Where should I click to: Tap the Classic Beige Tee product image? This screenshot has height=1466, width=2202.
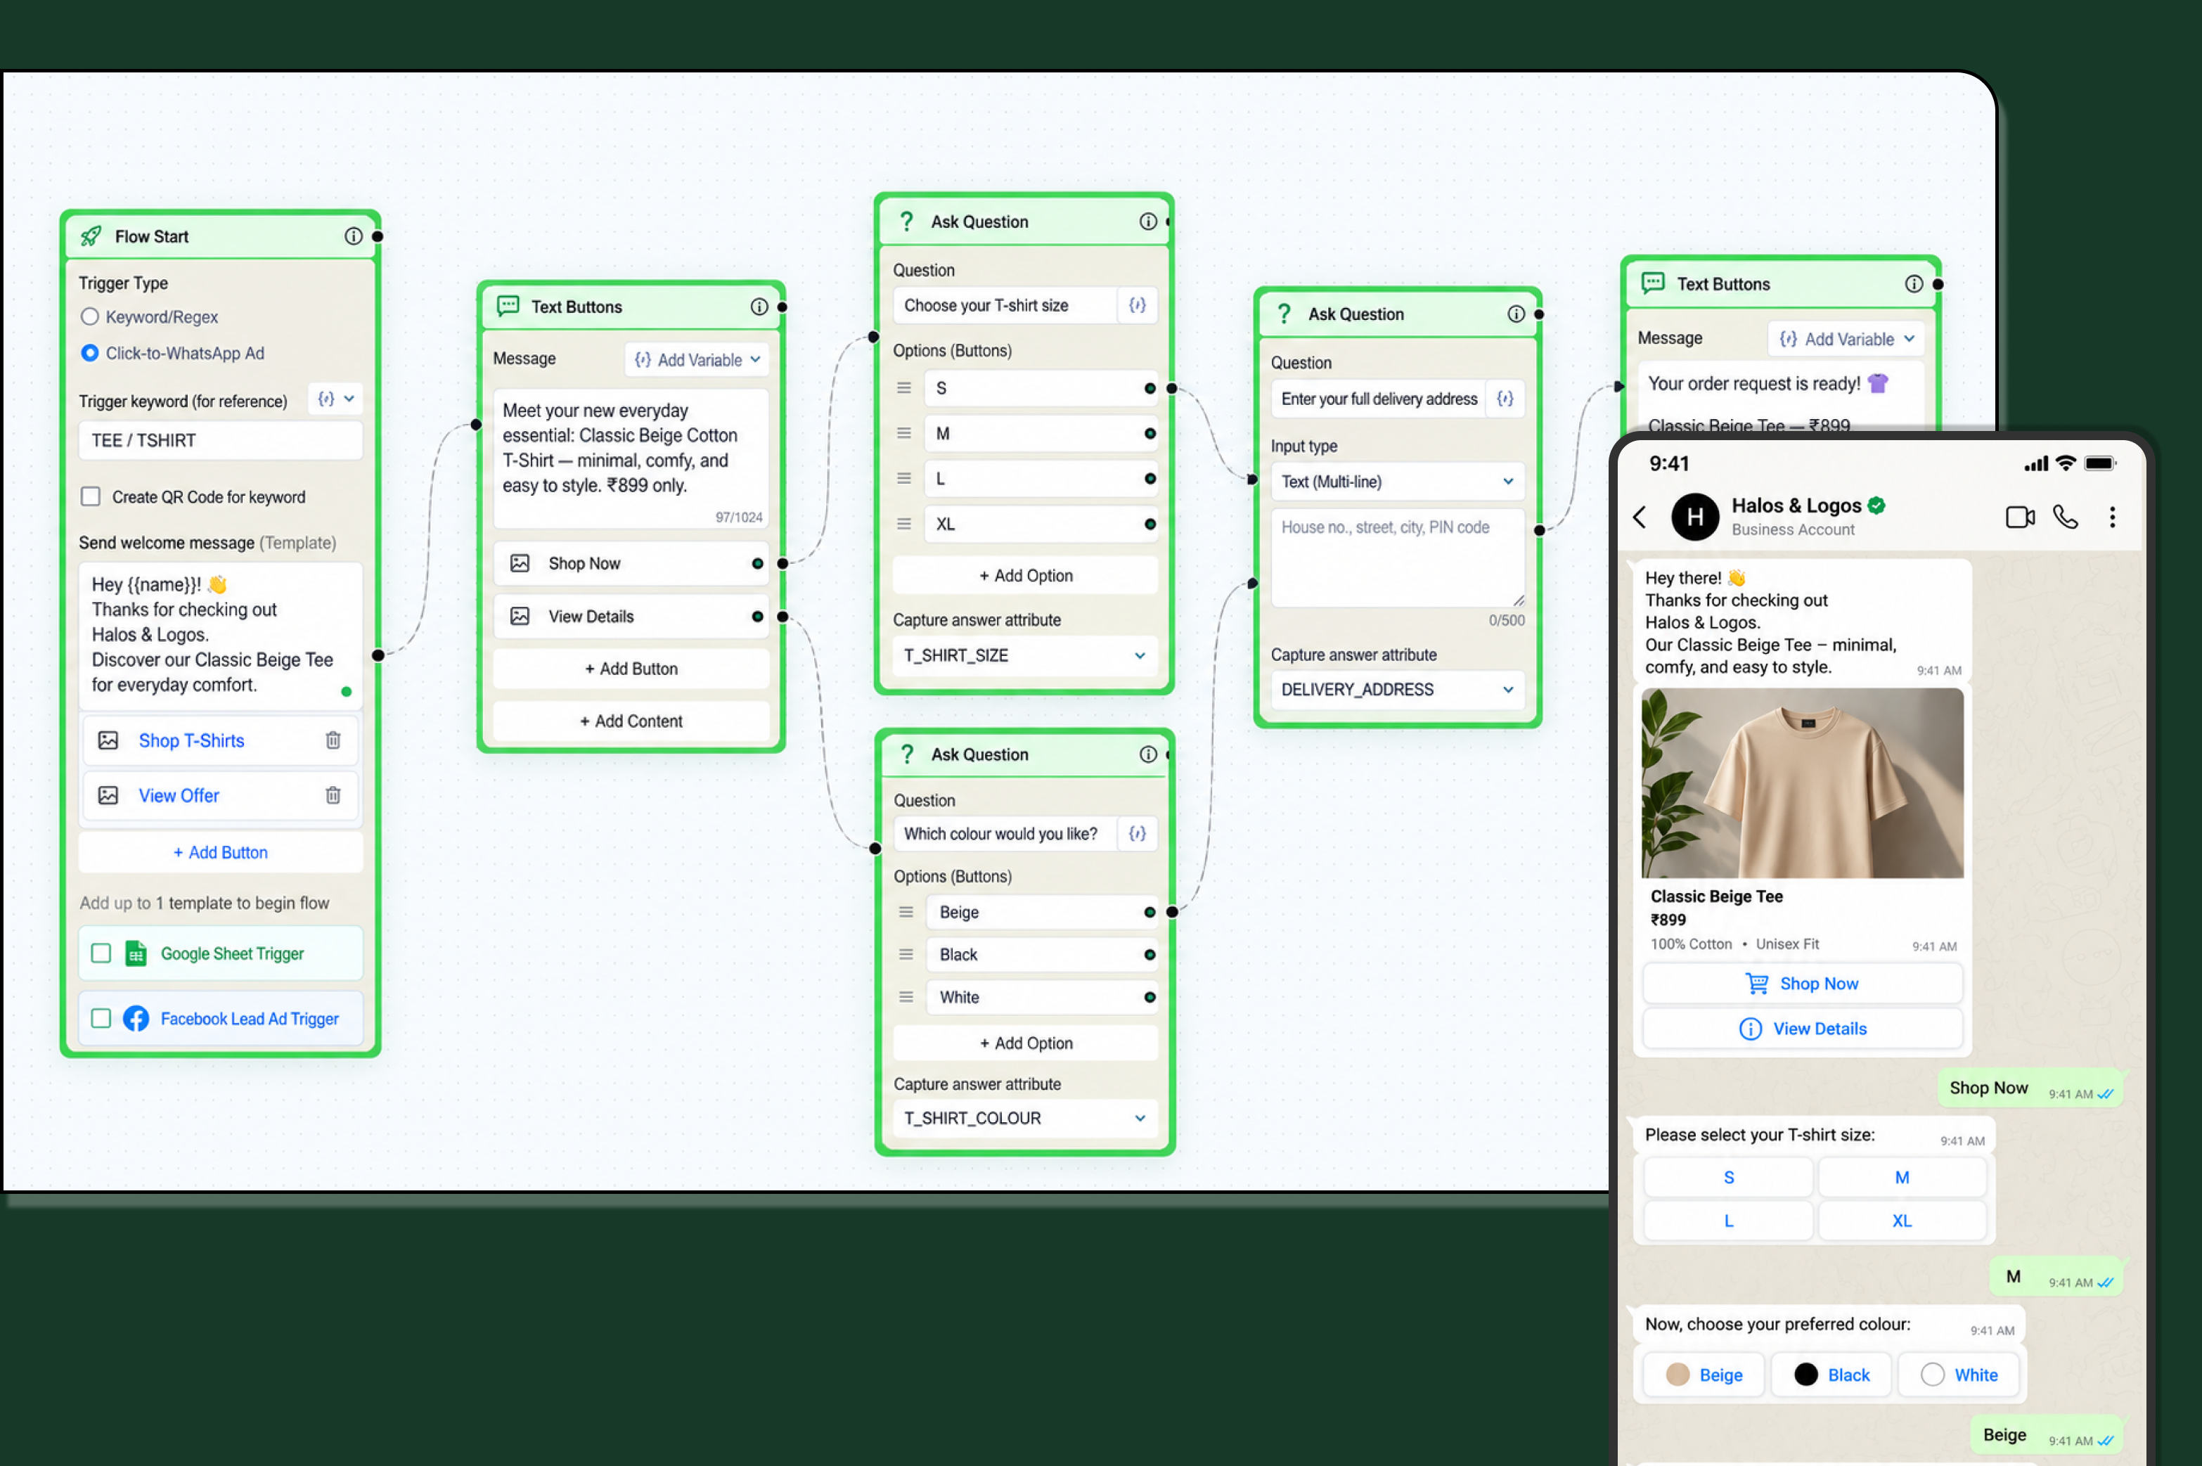click(x=1802, y=783)
